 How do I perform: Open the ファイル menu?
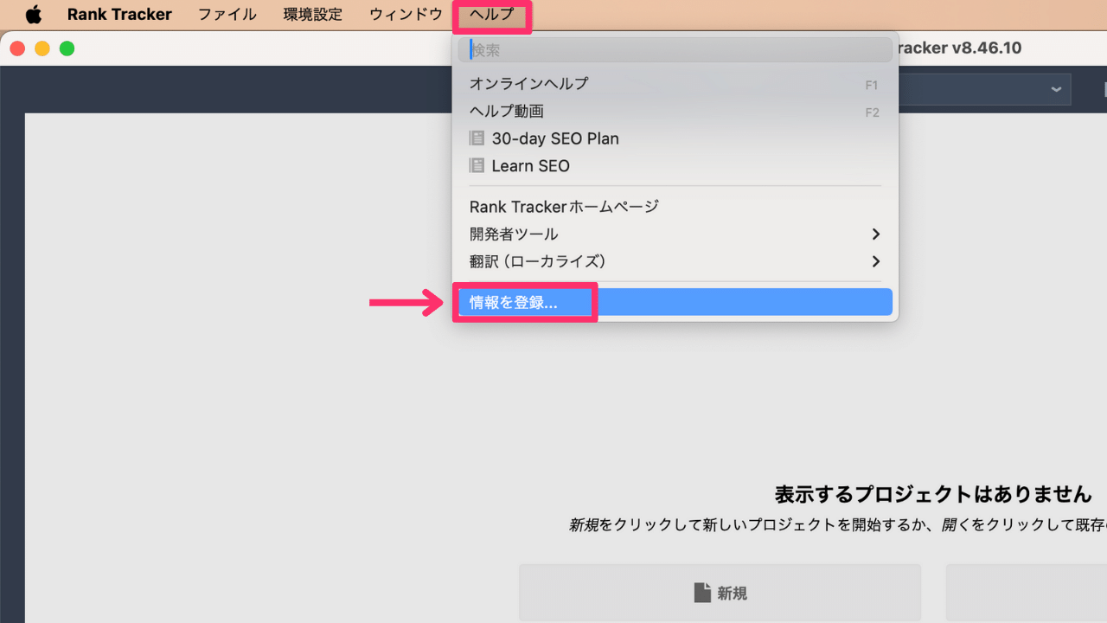[x=227, y=15]
